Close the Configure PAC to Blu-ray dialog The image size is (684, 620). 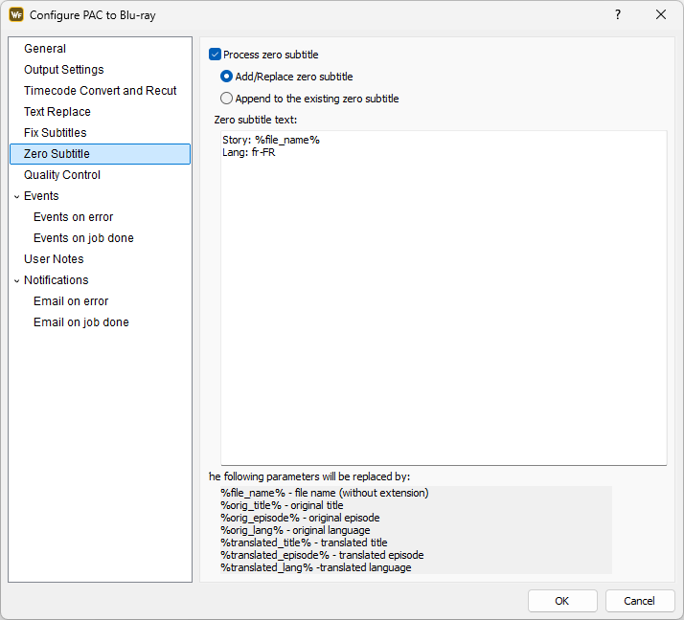point(661,15)
